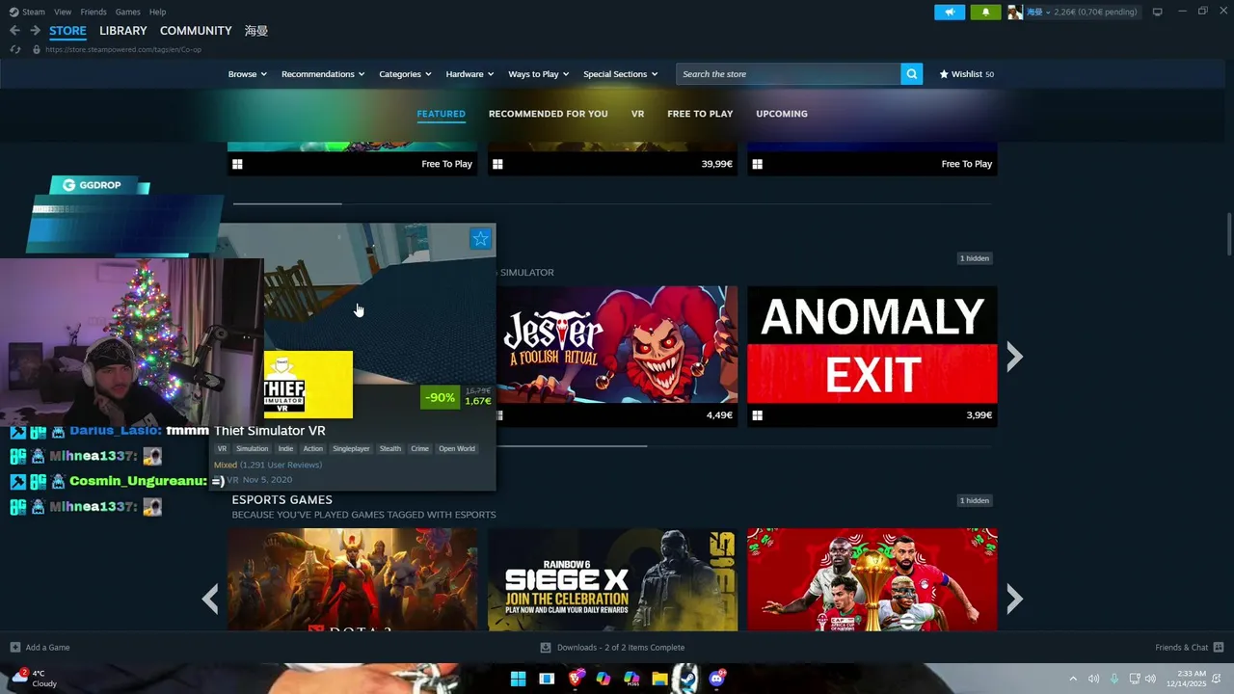This screenshot has height=694, width=1234.
Task: Open Downloads manager in the status bar
Action: coord(612,648)
